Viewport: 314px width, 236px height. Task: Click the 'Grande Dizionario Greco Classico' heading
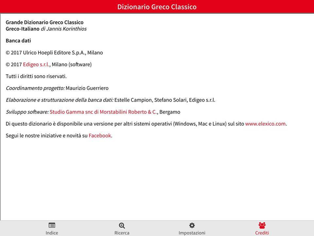[44, 22]
